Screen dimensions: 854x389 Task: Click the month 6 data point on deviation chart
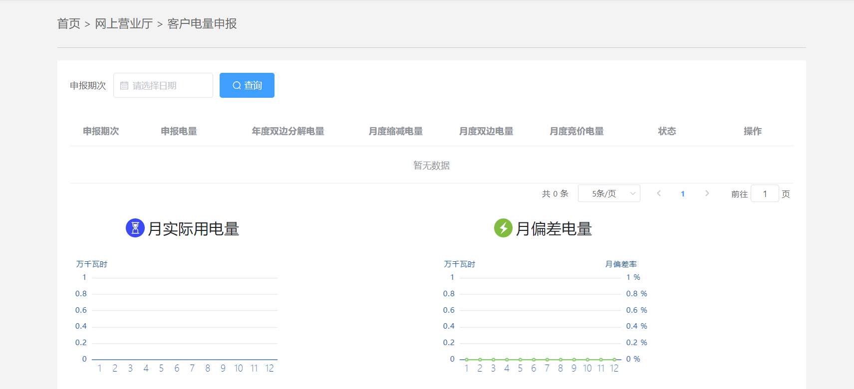534,360
